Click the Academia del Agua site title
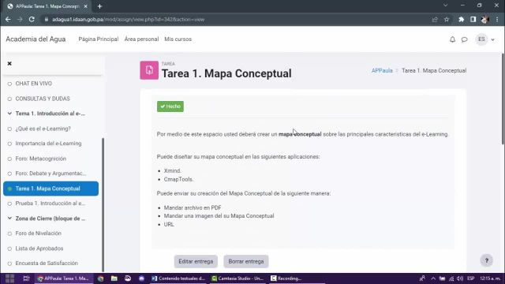The width and height of the screenshot is (505, 284). 36,39
